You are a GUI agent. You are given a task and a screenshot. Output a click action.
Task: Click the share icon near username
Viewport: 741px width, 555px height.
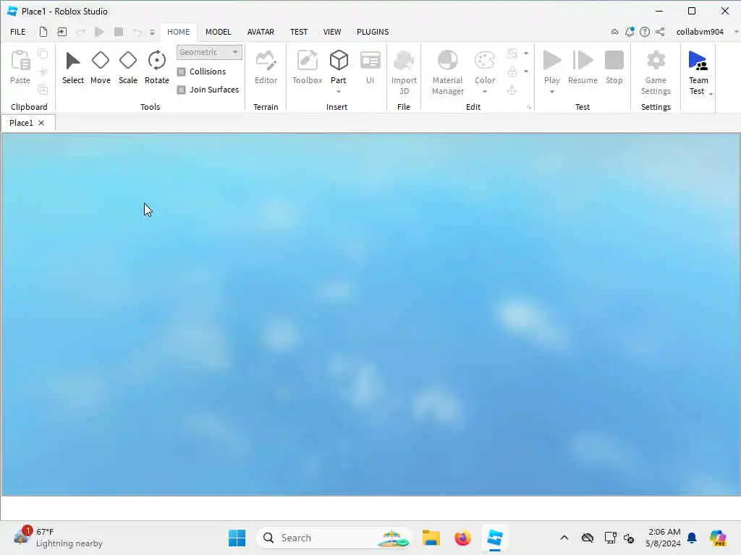point(660,32)
